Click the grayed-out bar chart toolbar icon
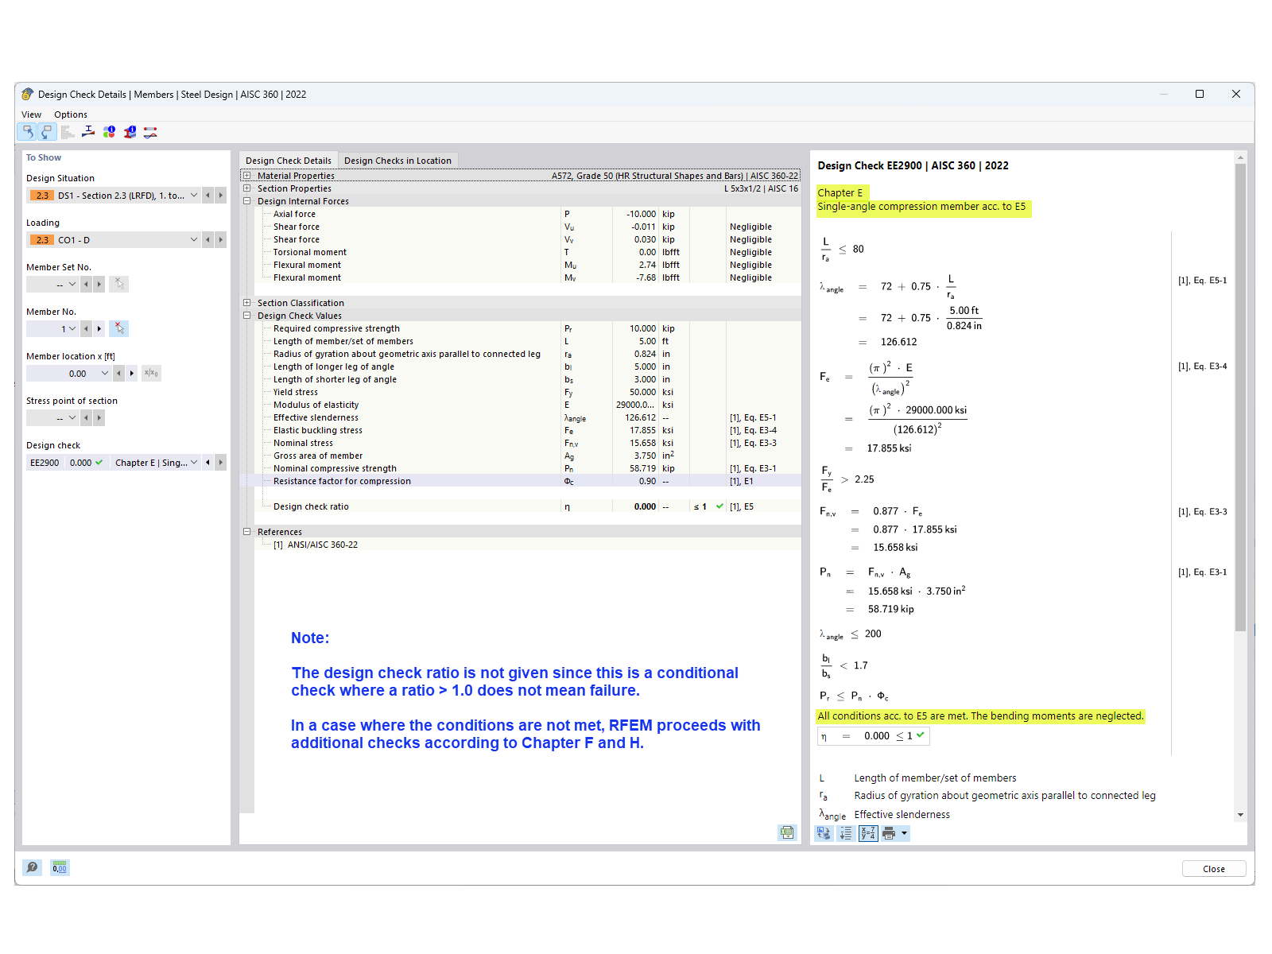 [68, 132]
